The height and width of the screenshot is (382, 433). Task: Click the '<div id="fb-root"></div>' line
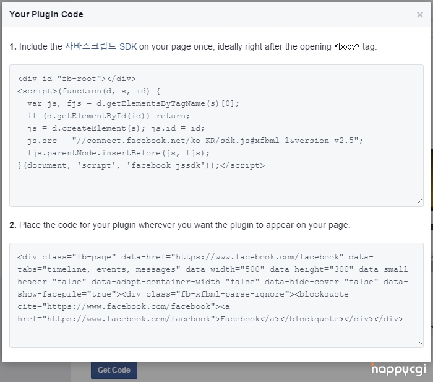pyautogui.click(x=77, y=79)
